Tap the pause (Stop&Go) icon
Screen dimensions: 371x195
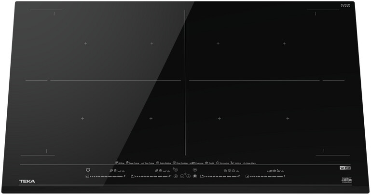(176, 168)
